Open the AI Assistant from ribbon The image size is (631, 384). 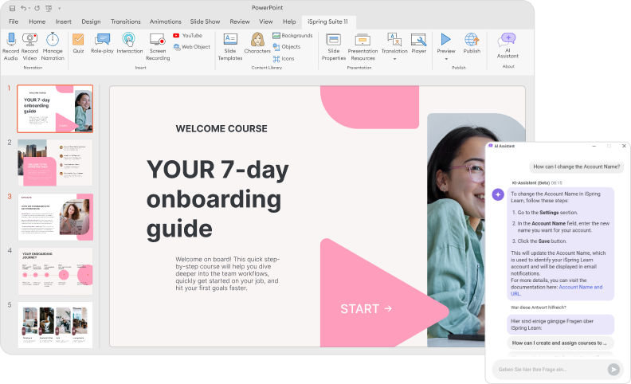[508, 46]
